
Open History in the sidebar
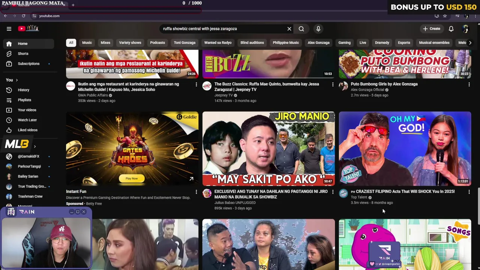[28, 90]
